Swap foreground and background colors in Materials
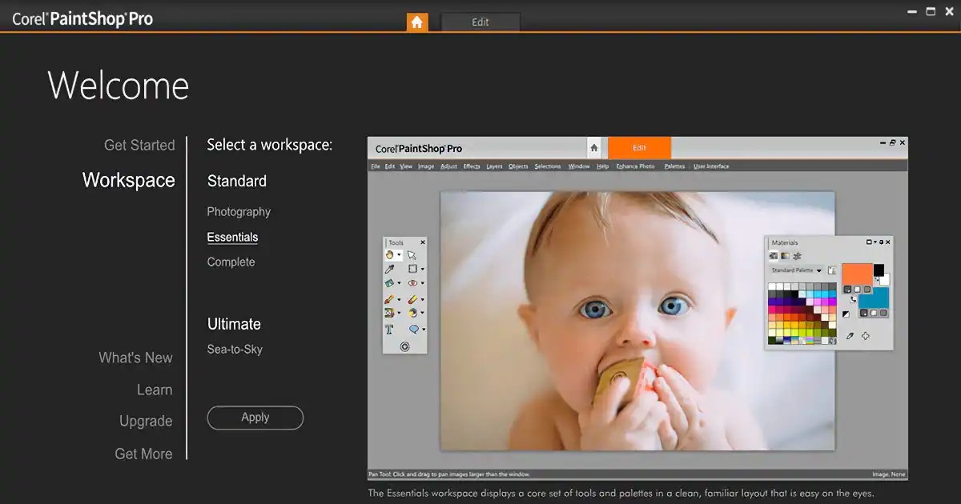 (x=854, y=299)
